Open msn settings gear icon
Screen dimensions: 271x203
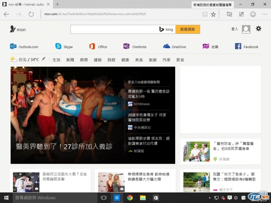coord(258,28)
